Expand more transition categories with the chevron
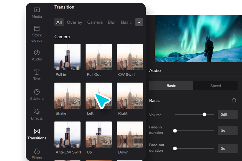Image resolution: width=242 pixels, height=161 pixels. pos(139,22)
